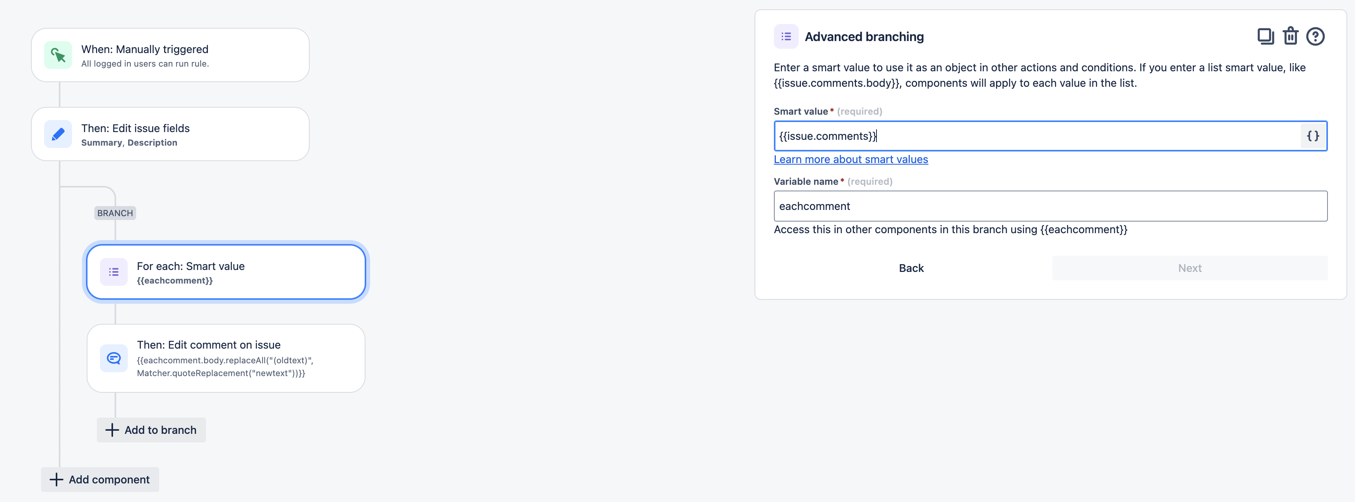Click the pencil edit issue icon
This screenshot has height=502, width=1355.
(x=58, y=134)
